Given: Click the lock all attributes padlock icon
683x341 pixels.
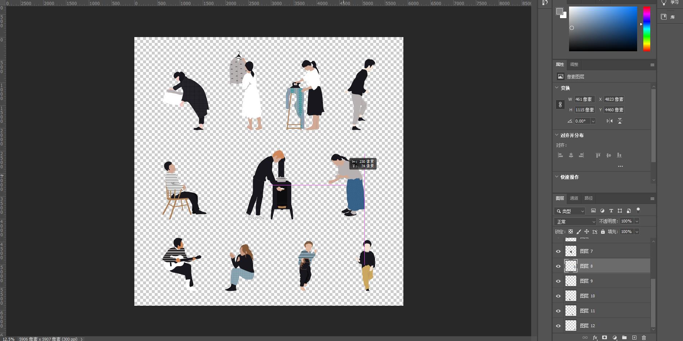Looking at the screenshot, I should coord(603,232).
